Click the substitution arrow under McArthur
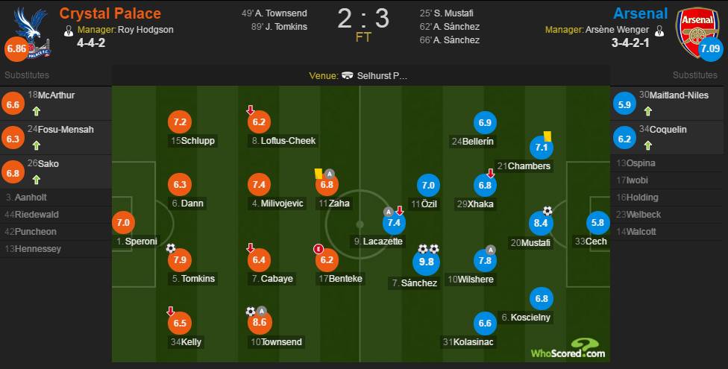This screenshot has height=369, width=728. (35, 110)
